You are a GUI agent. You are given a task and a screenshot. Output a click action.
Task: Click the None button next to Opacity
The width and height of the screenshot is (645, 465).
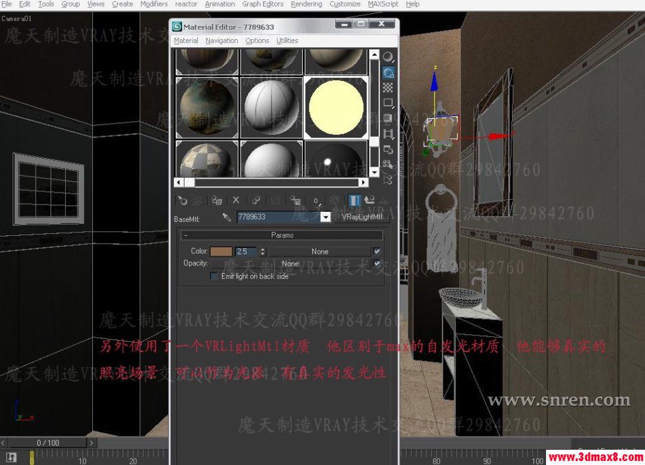[x=290, y=263]
